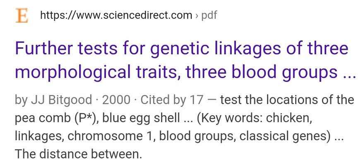The height and width of the screenshot is (166, 363).
Task: Click the 'morphological traits, three blood groups' title line
Action: [176, 73]
